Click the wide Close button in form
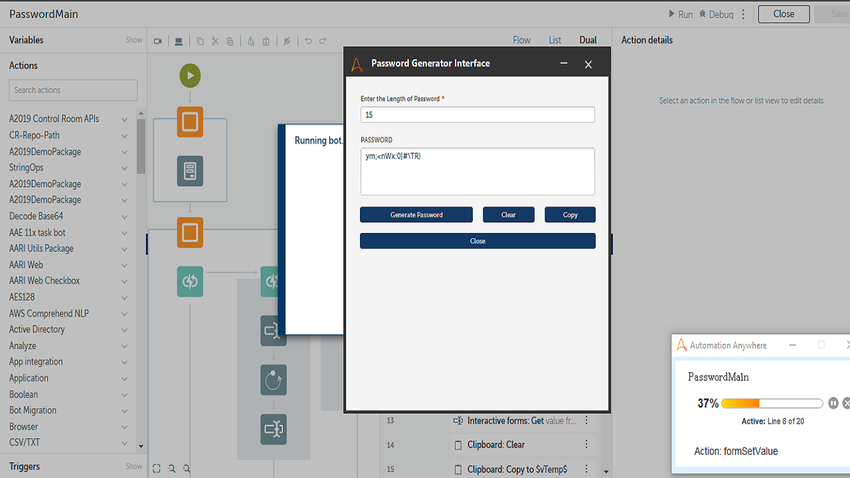 [477, 241]
